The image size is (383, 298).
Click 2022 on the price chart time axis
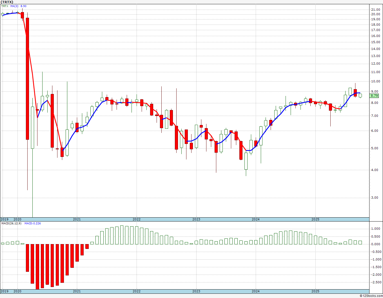point(137,219)
